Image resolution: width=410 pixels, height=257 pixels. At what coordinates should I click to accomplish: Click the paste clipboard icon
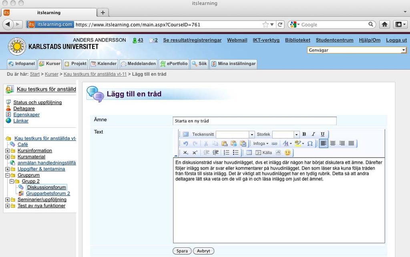[x=224, y=143]
